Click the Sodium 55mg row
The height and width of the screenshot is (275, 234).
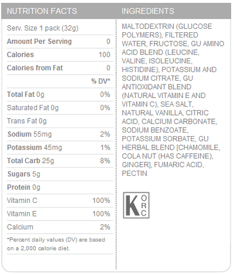click(60, 134)
